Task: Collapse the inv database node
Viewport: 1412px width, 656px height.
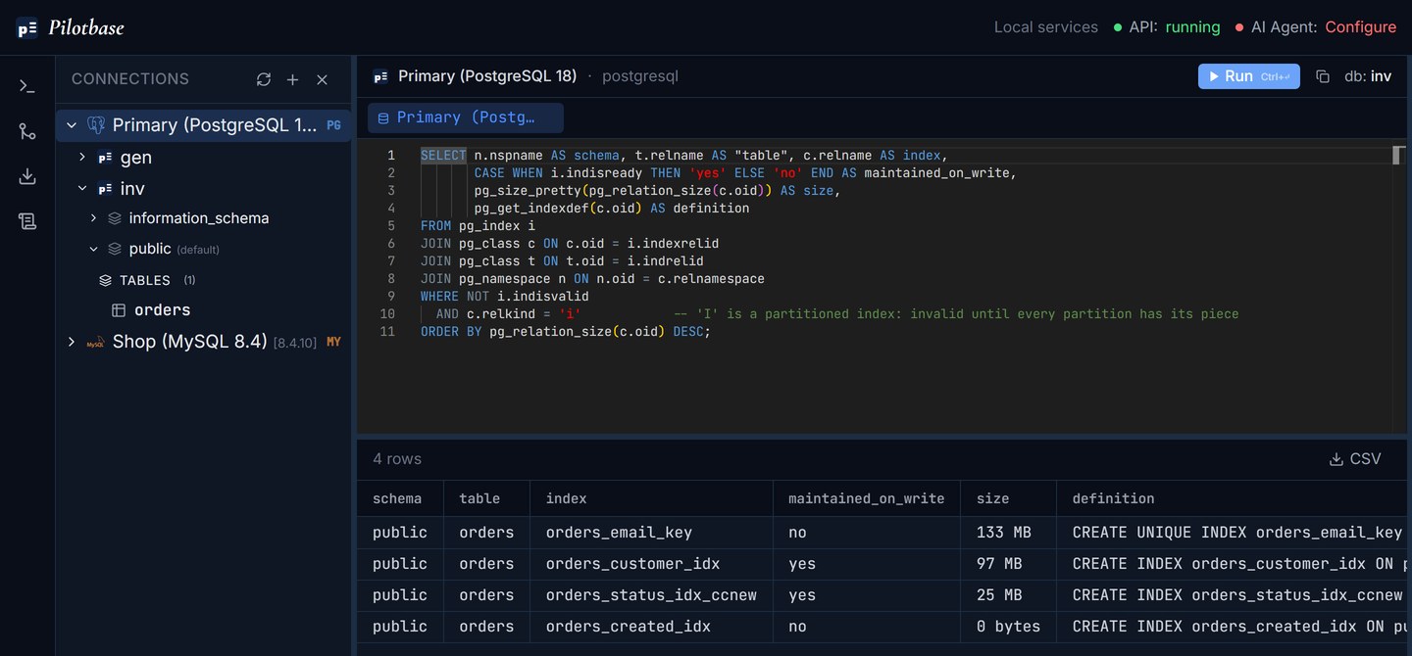Action: (83, 189)
